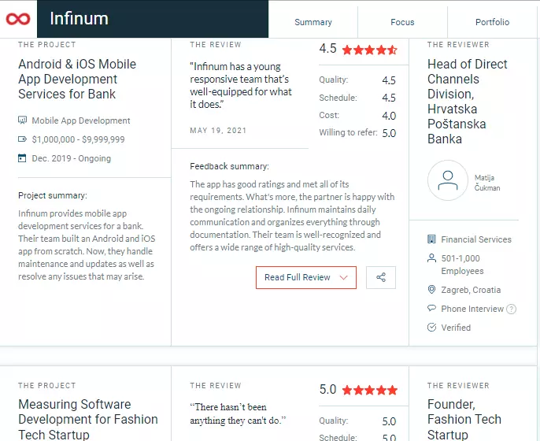Click the 'Feedback summary:' heading
The width and height of the screenshot is (540, 441).
pyautogui.click(x=229, y=166)
